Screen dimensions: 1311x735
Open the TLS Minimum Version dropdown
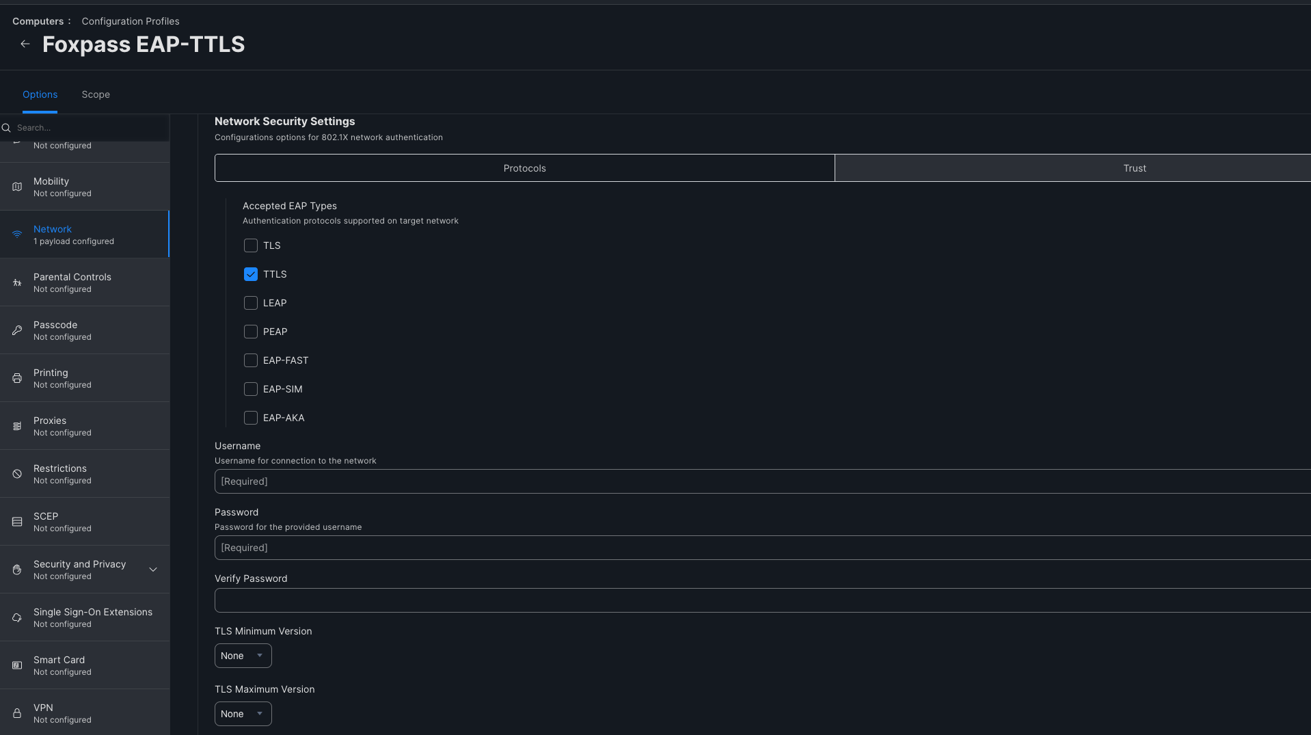point(243,656)
